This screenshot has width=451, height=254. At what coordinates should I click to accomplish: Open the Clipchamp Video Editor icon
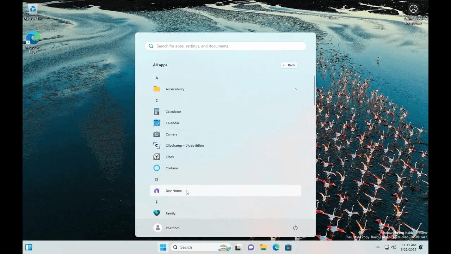(157, 145)
